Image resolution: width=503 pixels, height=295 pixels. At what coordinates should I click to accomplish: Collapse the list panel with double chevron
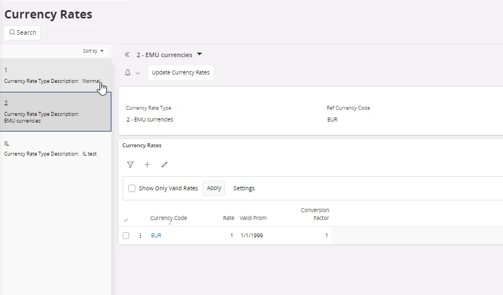pos(127,55)
